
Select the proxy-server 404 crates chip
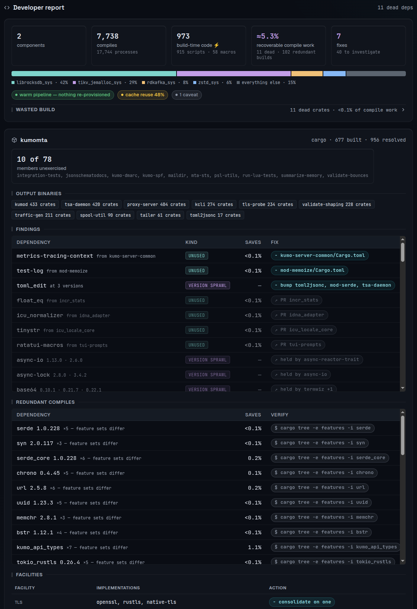click(x=156, y=204)
